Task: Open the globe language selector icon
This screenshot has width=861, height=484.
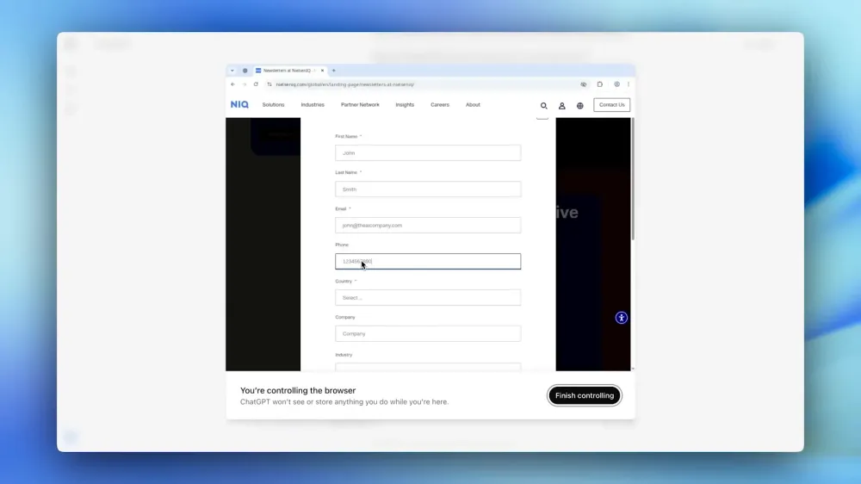Action: point(579,105)
